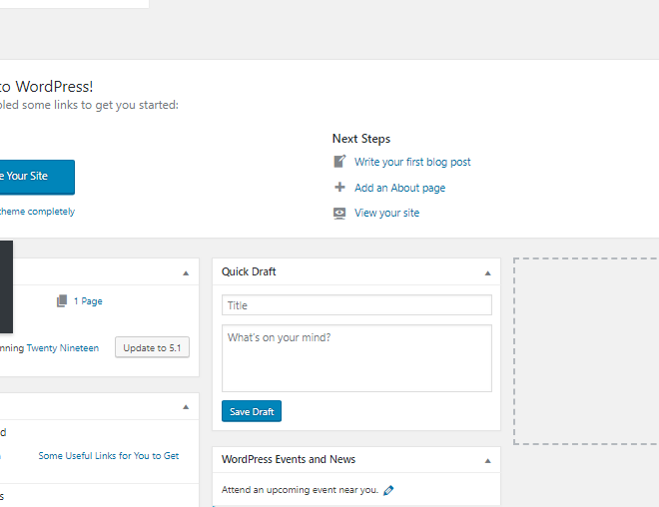
Task: Click the write blog post pencil icon
Action: 339,162
